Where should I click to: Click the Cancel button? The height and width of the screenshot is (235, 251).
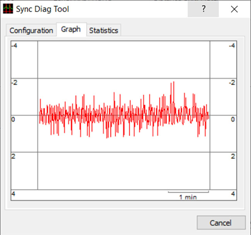(x=221, y=223)
